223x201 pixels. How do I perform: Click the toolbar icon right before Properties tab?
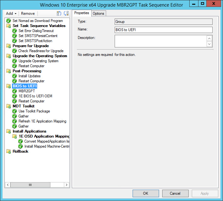[66, 14]
